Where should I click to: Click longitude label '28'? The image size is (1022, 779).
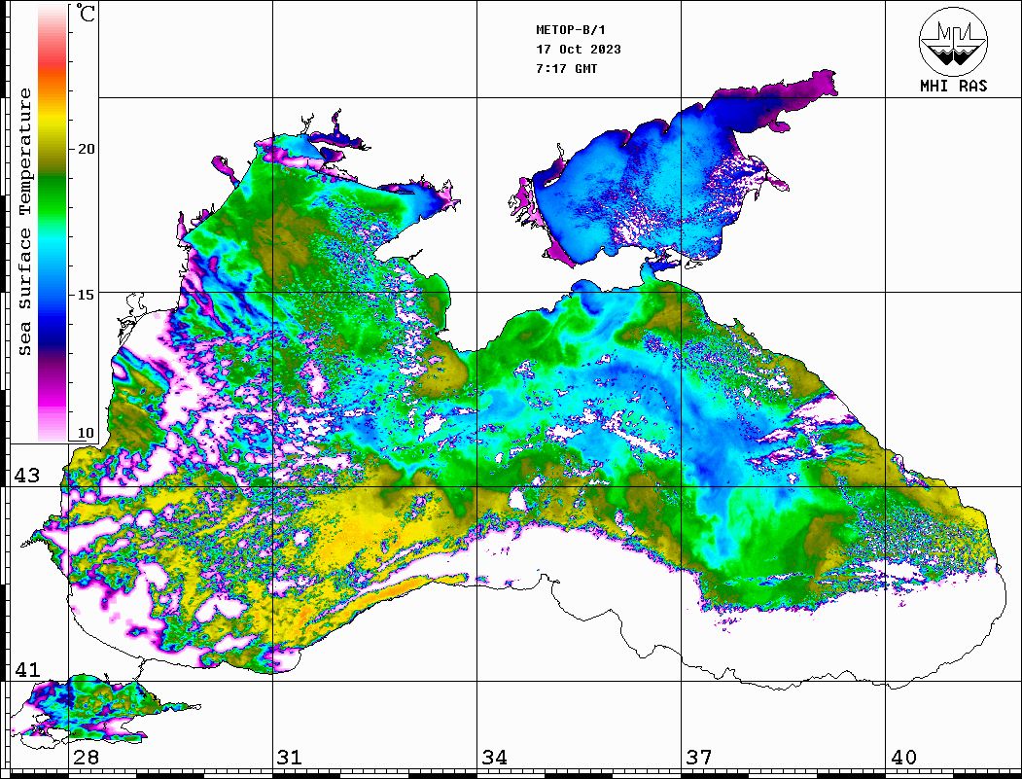pyautogui.click(x=86, y=758)
